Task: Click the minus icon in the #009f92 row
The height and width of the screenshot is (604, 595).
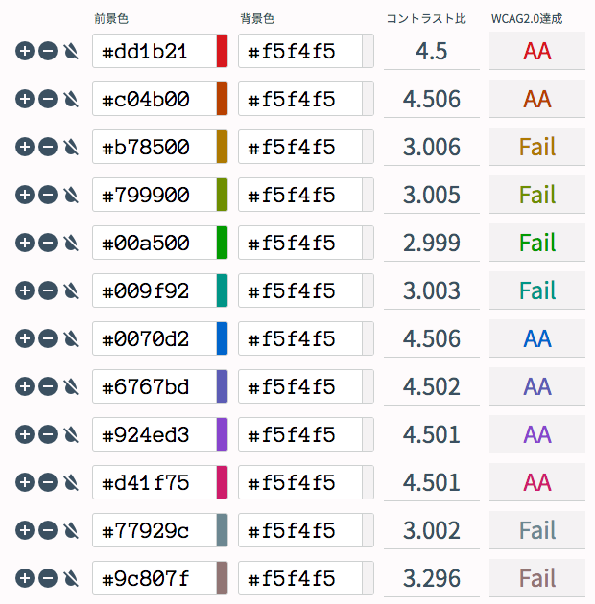Action: coord(48,290)
